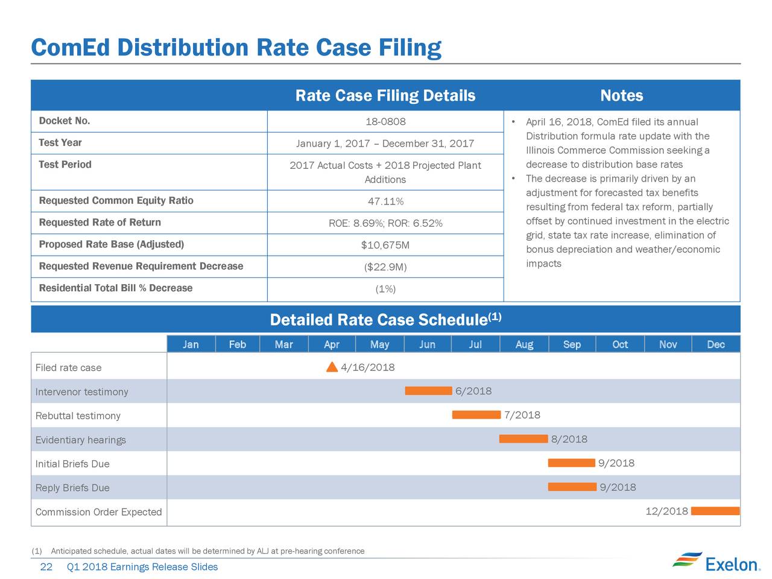Click the Test Year label
This screenshot has height=579, width=772.
60,143
